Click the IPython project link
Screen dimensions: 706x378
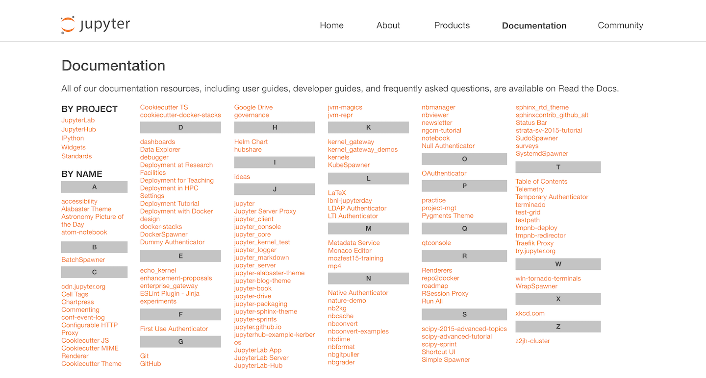pyautogui.click(x=73, y=138)
